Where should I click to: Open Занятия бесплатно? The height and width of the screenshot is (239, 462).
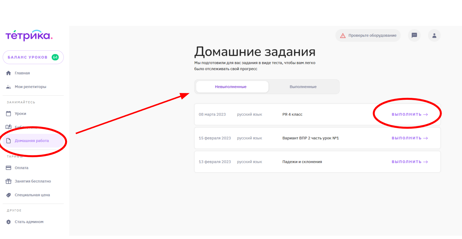33,181
